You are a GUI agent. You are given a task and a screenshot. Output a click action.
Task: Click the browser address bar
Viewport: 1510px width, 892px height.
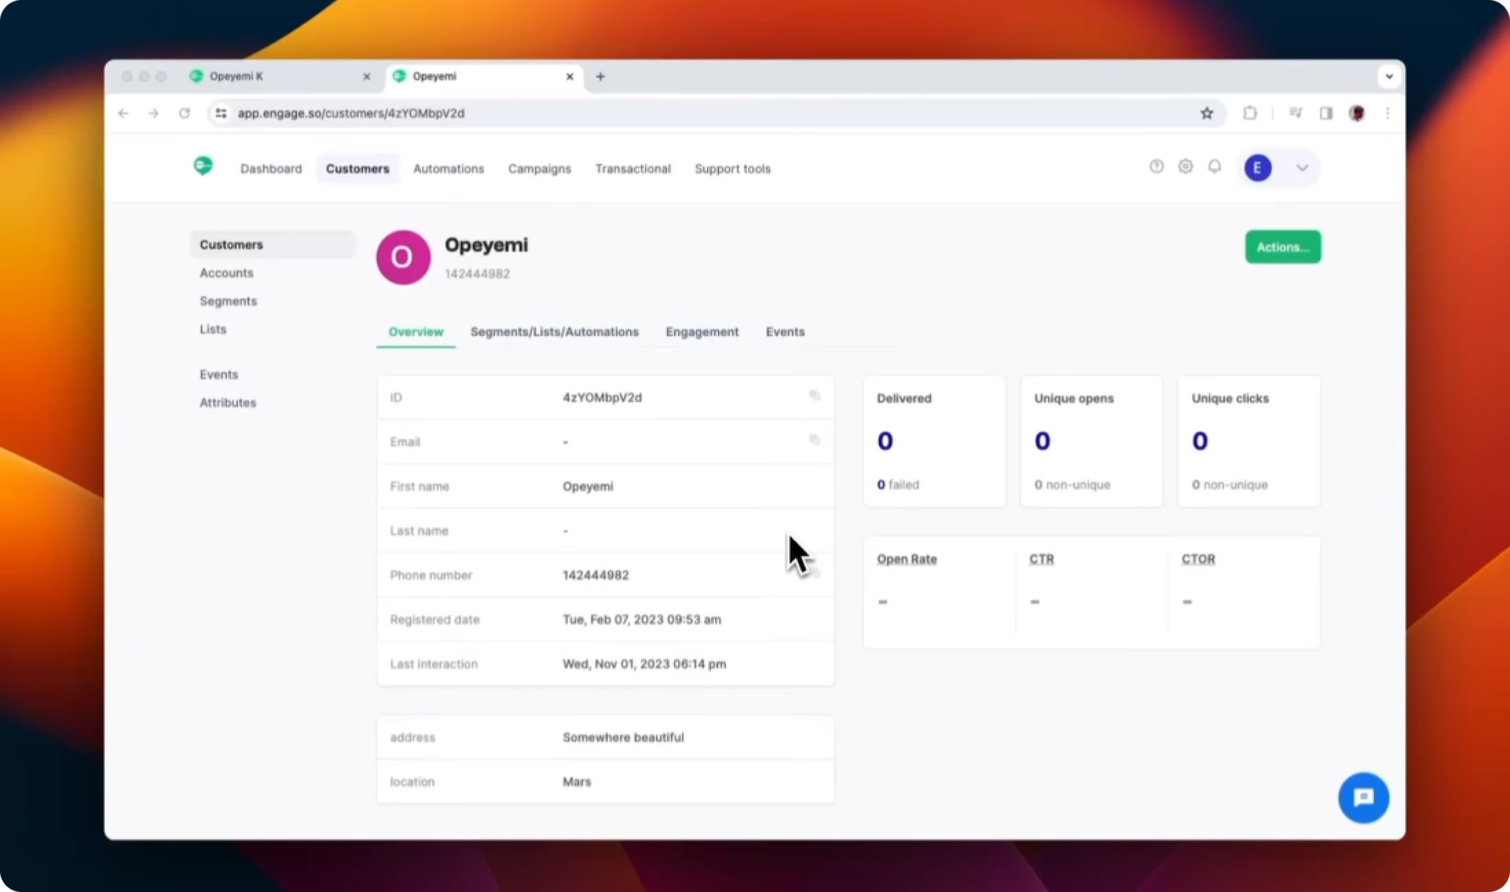coord(688,114)
